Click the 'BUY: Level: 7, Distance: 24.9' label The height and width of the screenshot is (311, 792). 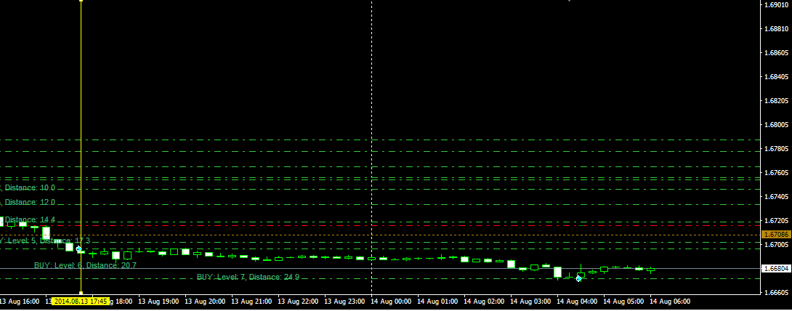point(248,277)
